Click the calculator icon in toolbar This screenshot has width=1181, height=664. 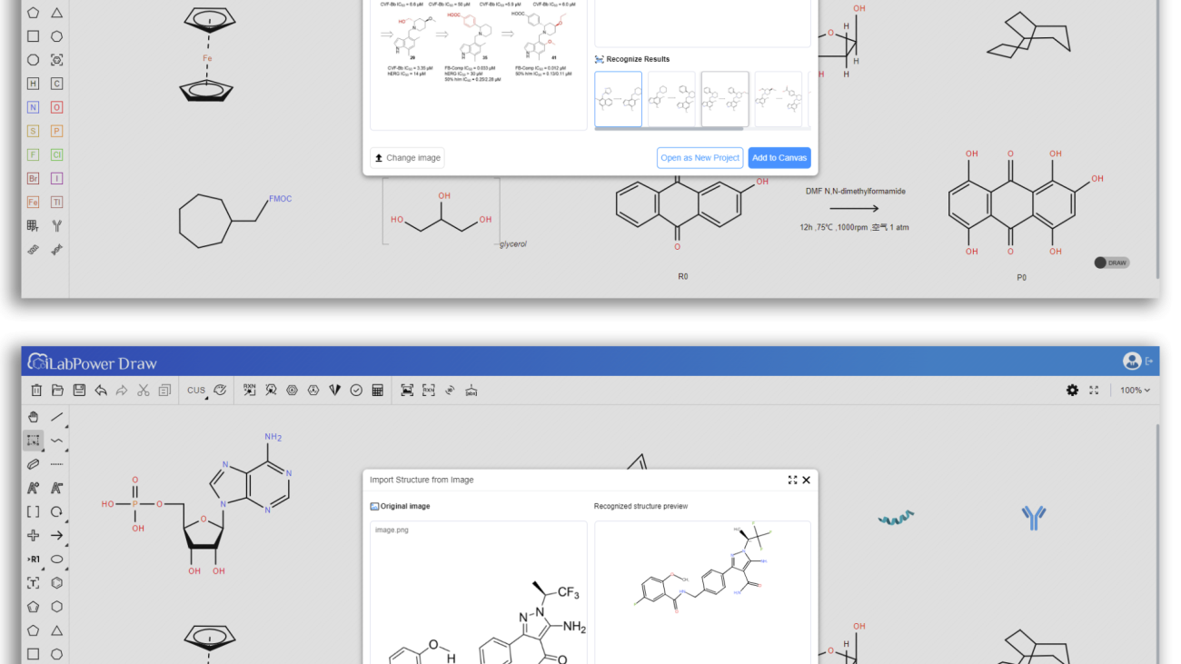click(378, 390)
